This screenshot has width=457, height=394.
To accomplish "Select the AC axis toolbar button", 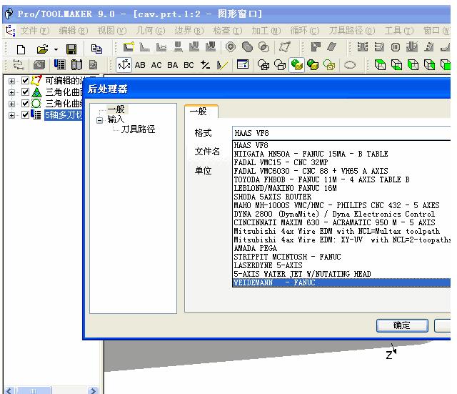I will pyautogui.click(x=156, y=65).
